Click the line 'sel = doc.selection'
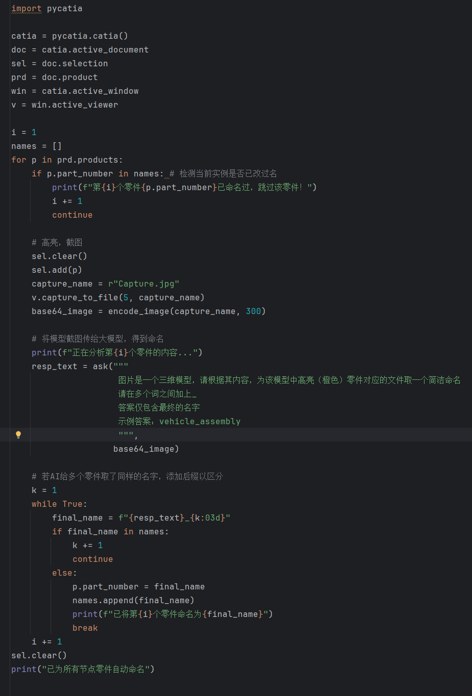The image size is (472, 696). (59, 64)
